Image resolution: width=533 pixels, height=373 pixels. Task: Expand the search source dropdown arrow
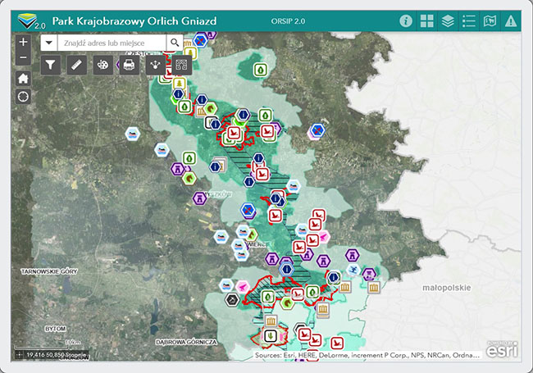50,42
